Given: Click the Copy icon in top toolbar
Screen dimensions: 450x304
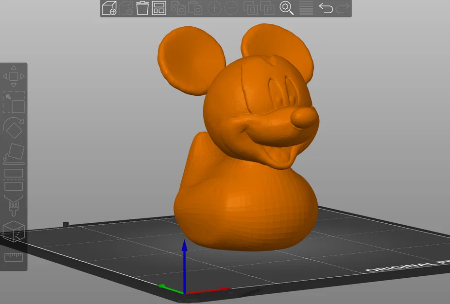Looking at the screenshot, I should point(178,8).
